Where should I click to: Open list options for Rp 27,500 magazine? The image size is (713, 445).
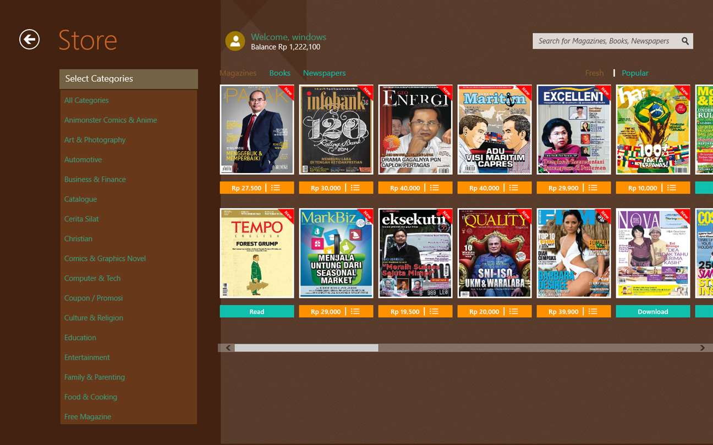(x=276, y=188)
